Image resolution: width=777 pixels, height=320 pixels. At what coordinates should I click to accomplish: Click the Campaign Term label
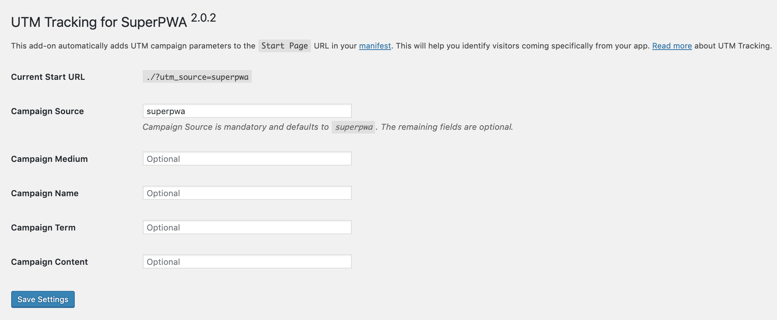pyautogui.click(x=43, y=228)
